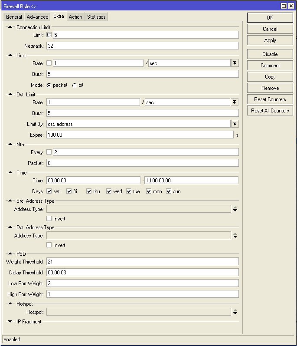The width and height of the screenshot is (297, 346).
Task: Click the Netmask input field
Action: coord(143,46)
